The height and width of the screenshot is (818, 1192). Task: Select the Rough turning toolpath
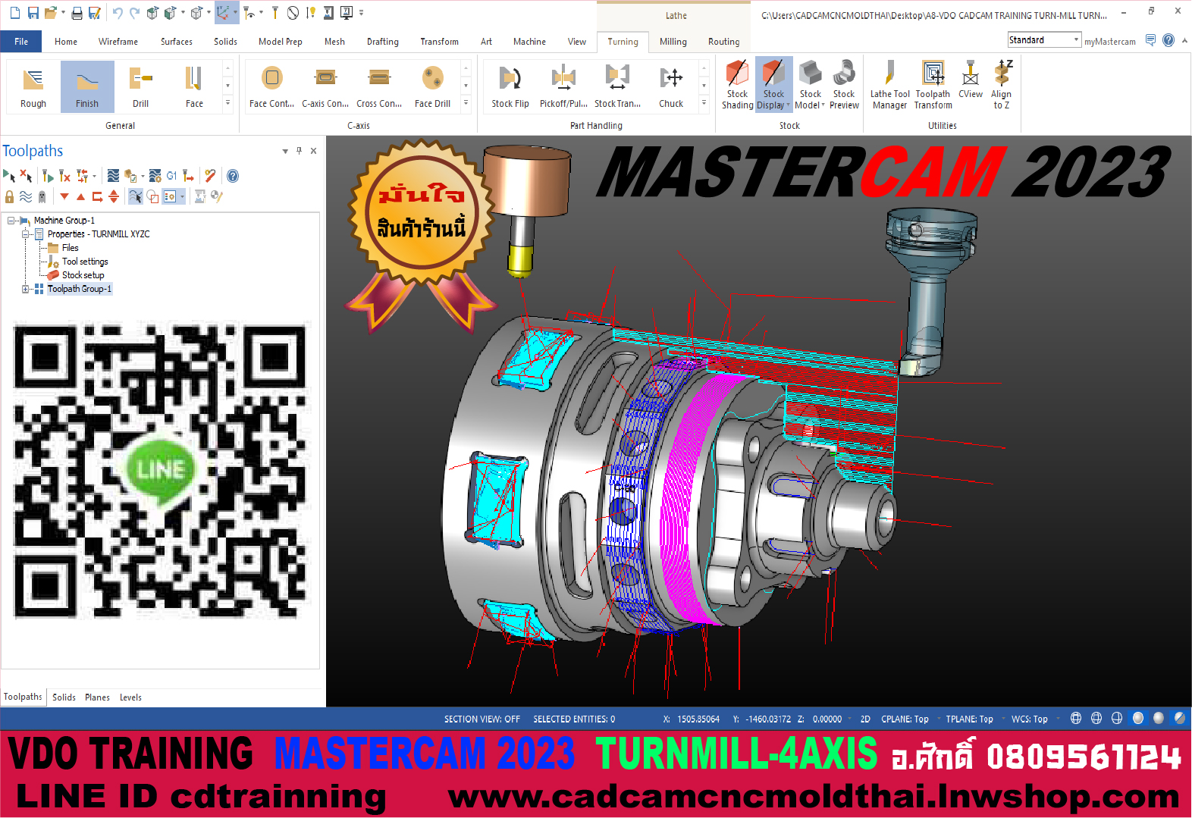33,87
